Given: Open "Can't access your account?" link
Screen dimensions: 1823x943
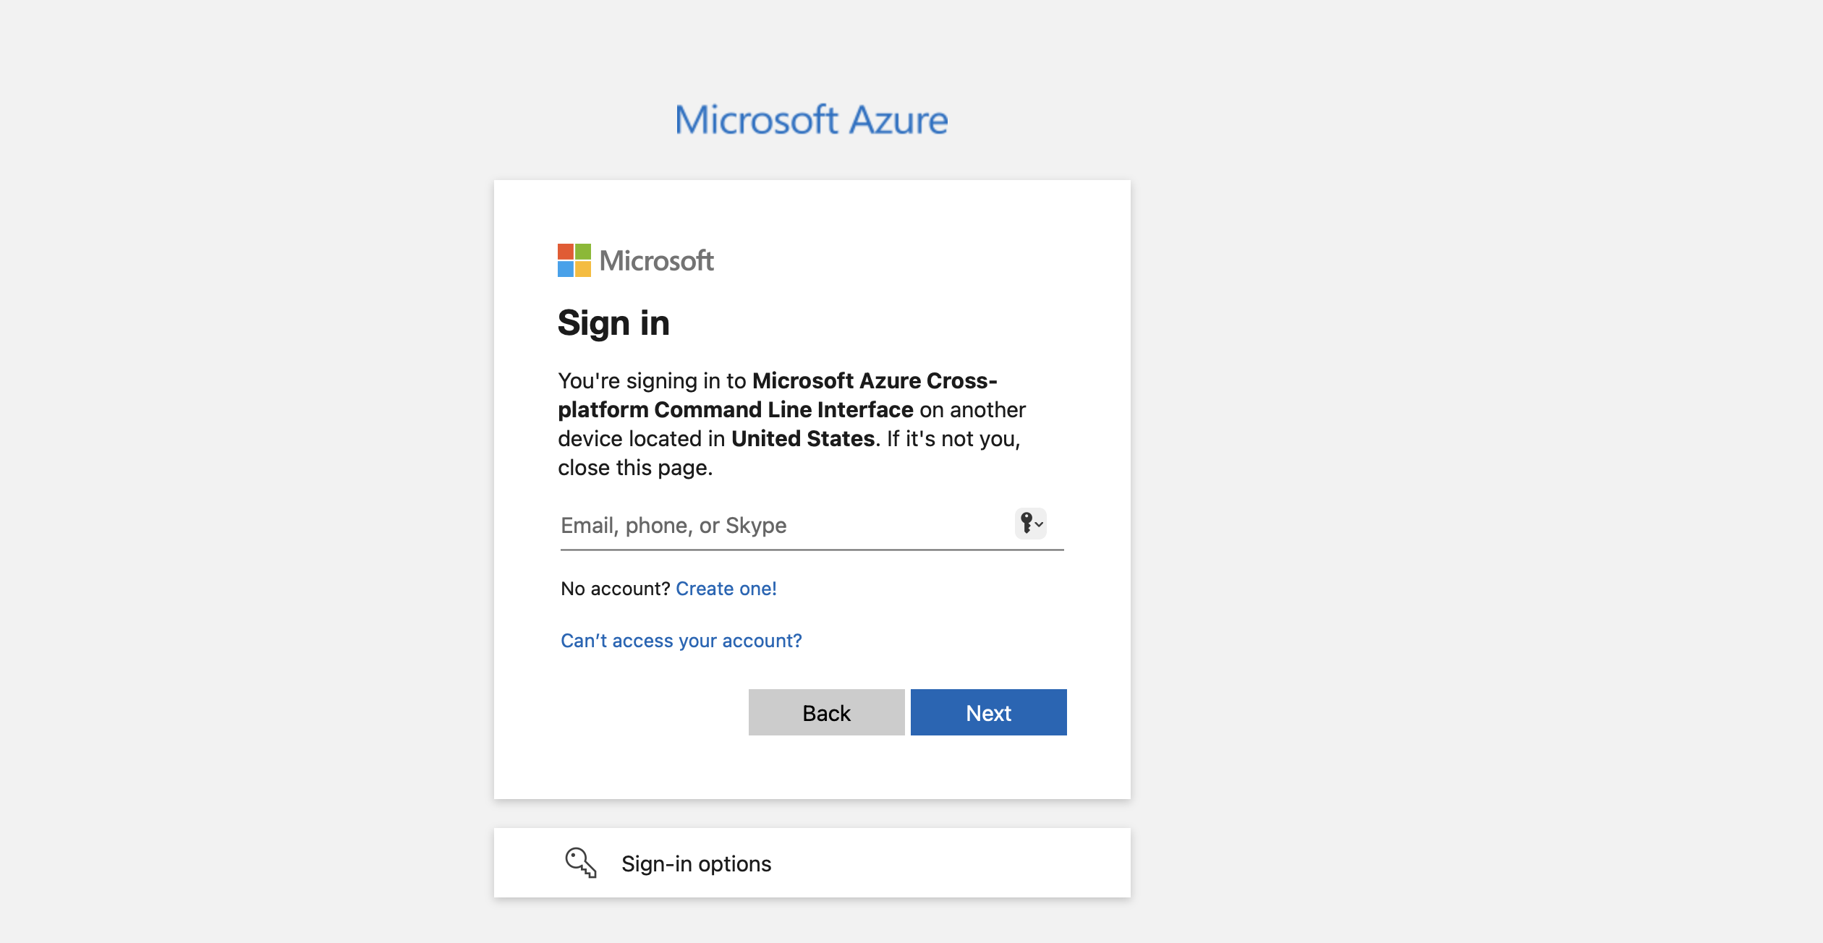Looking at the screenshot, I should pos(681,641).
